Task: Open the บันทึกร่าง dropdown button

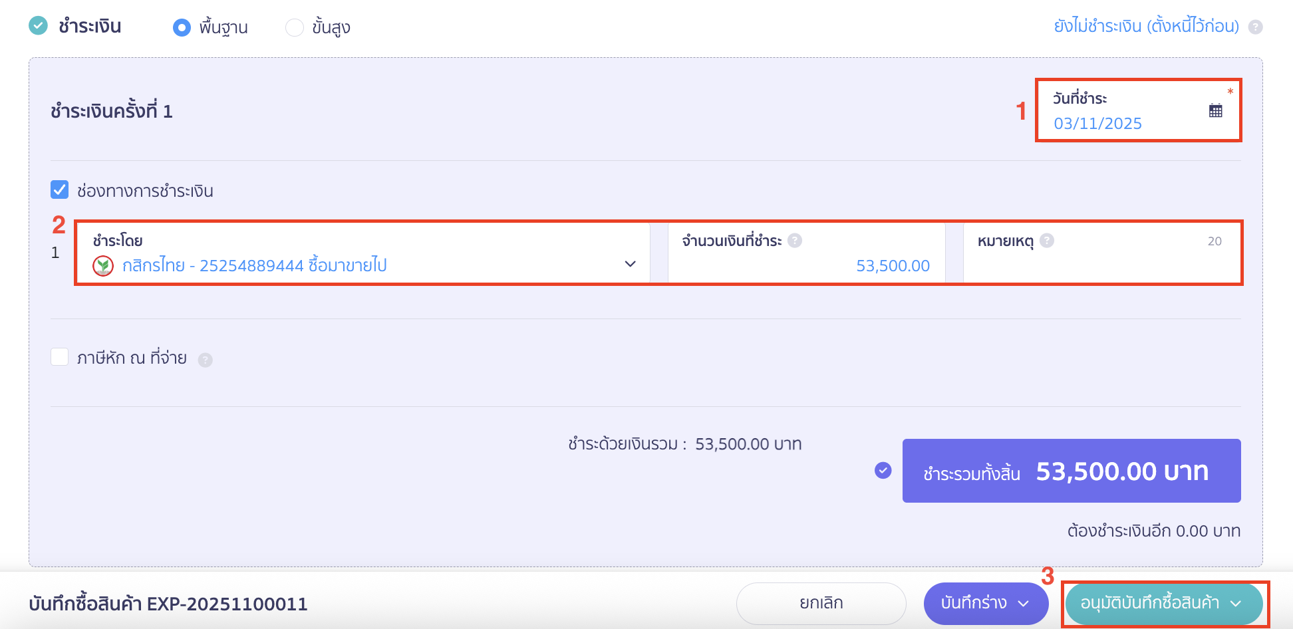Action: [x=985, y=603]
